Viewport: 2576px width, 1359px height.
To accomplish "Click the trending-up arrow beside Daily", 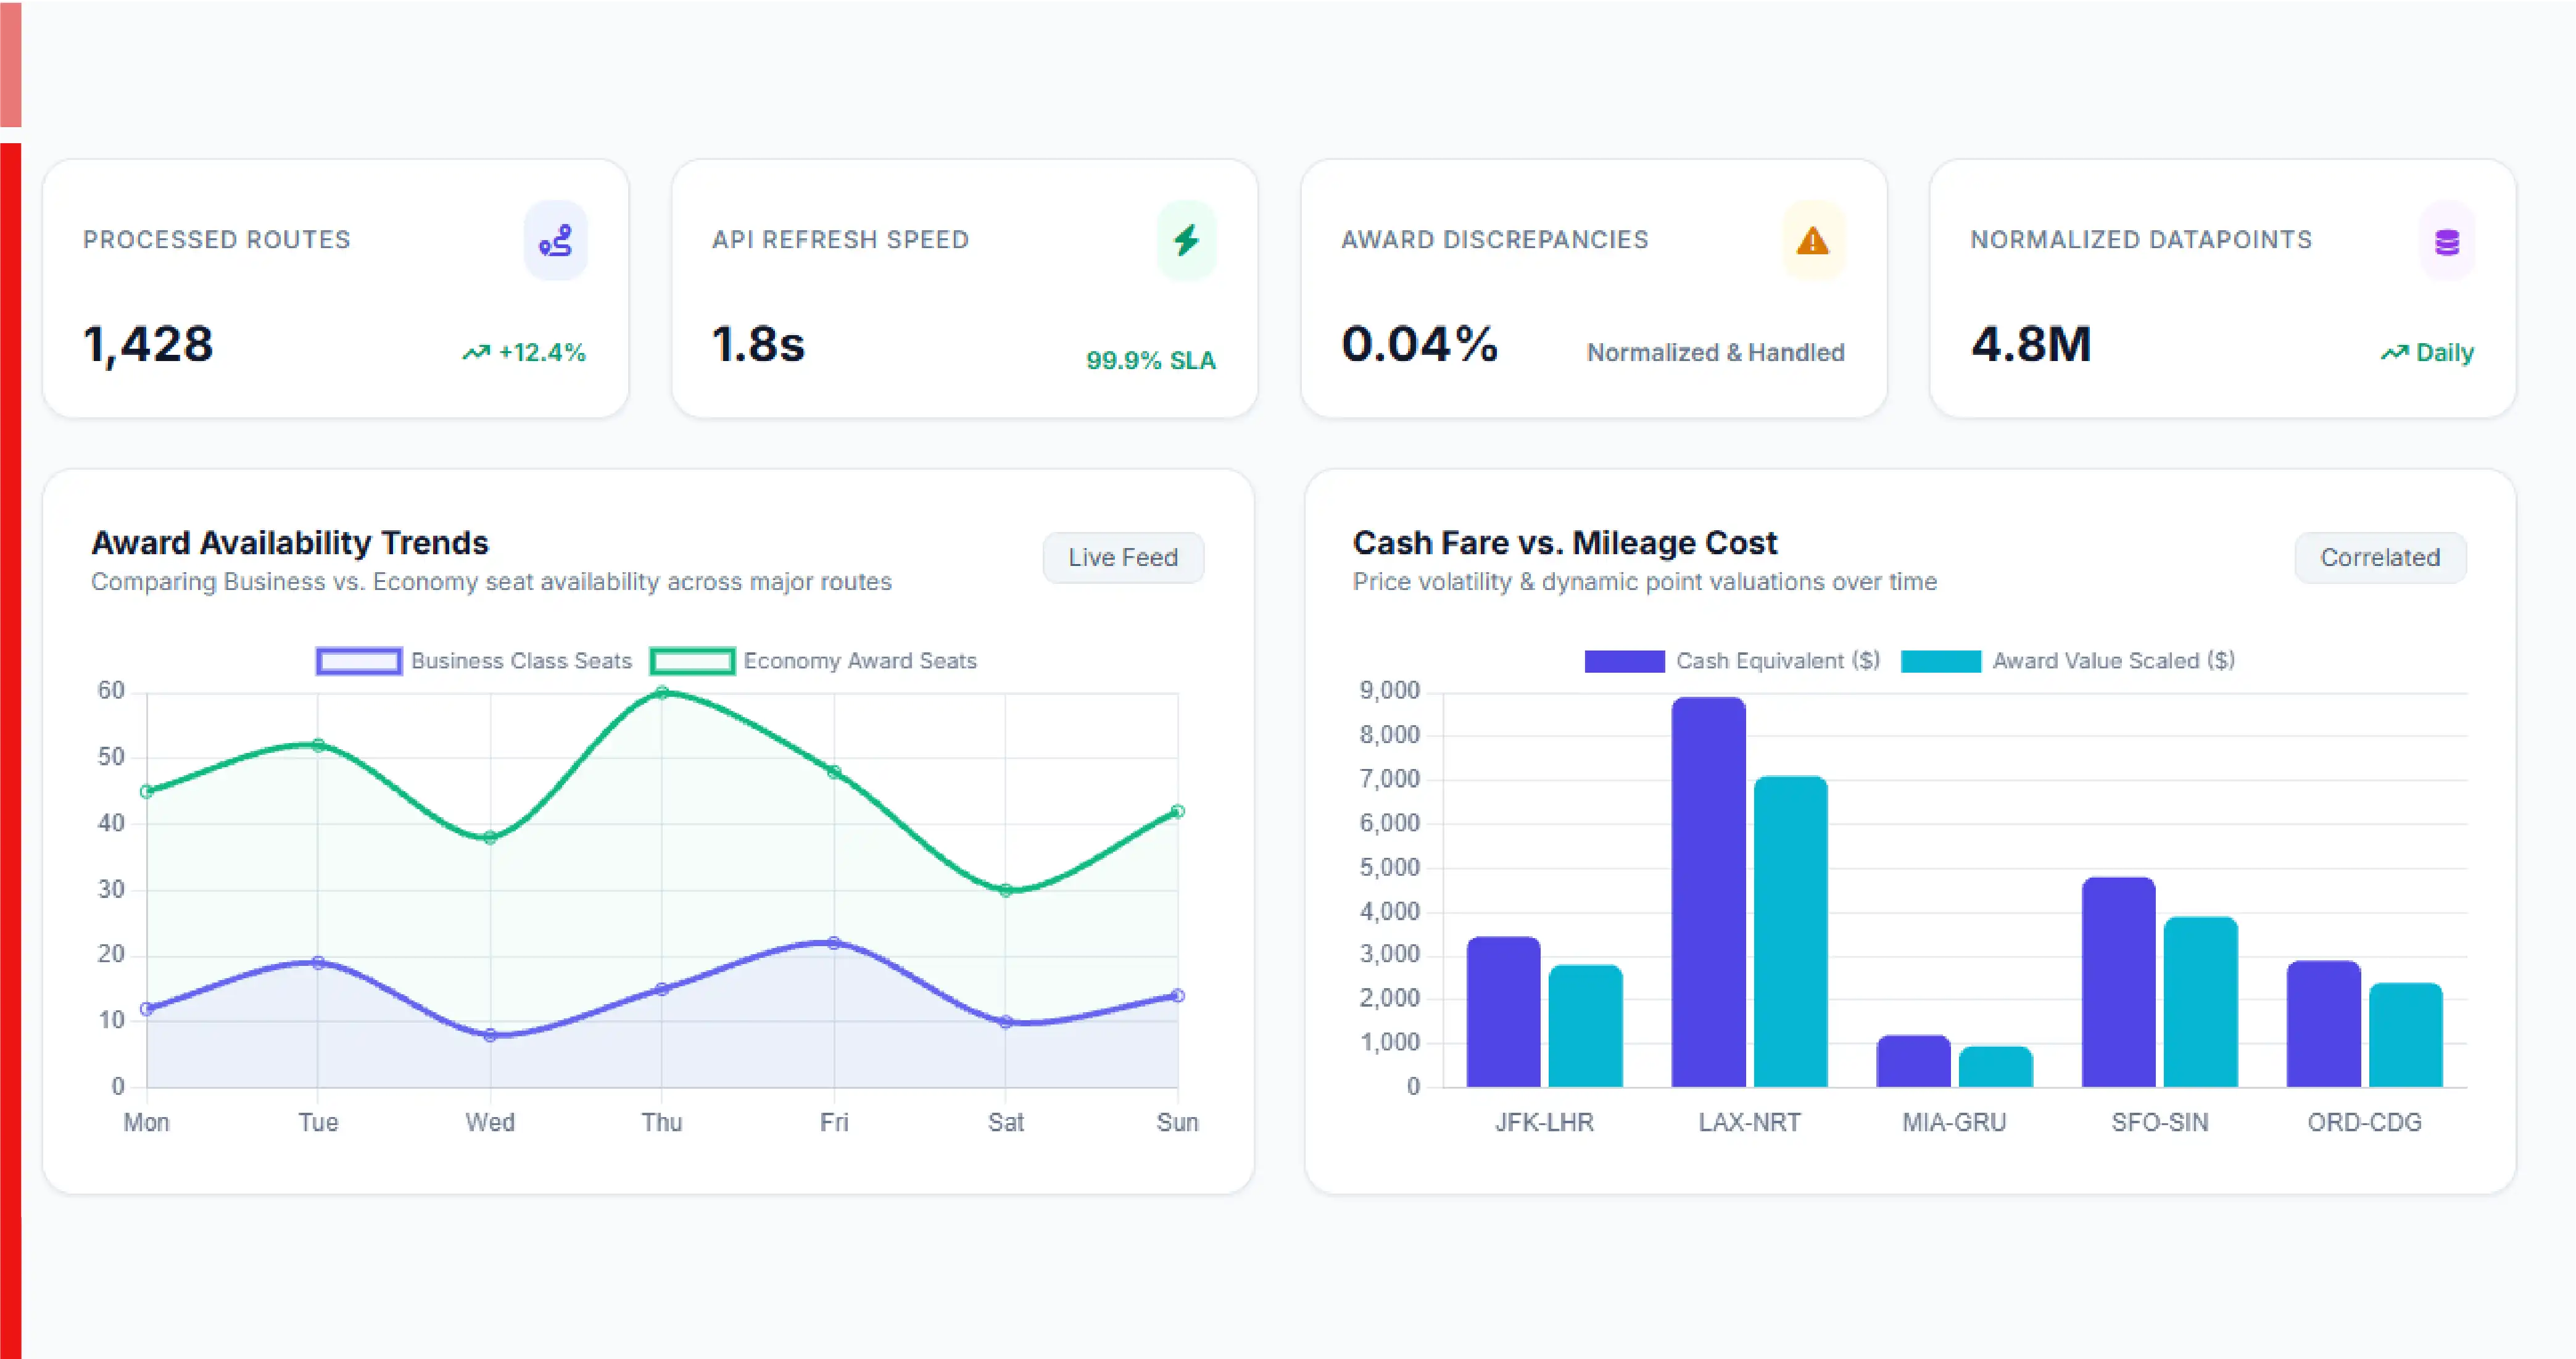I will click(2394, 352).
